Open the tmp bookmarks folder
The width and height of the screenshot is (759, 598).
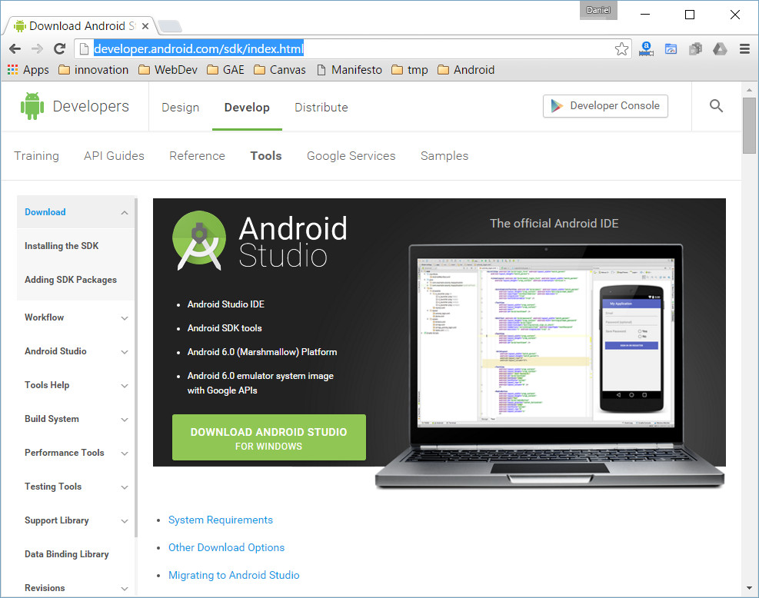(x=410, y=70)
